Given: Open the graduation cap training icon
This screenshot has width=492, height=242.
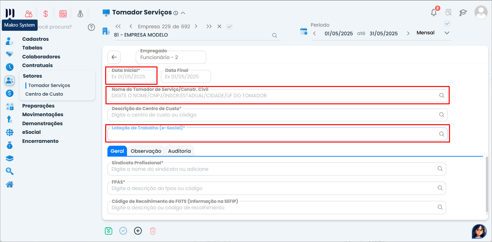Looking at the screenshot, I should tap(463, 13).
